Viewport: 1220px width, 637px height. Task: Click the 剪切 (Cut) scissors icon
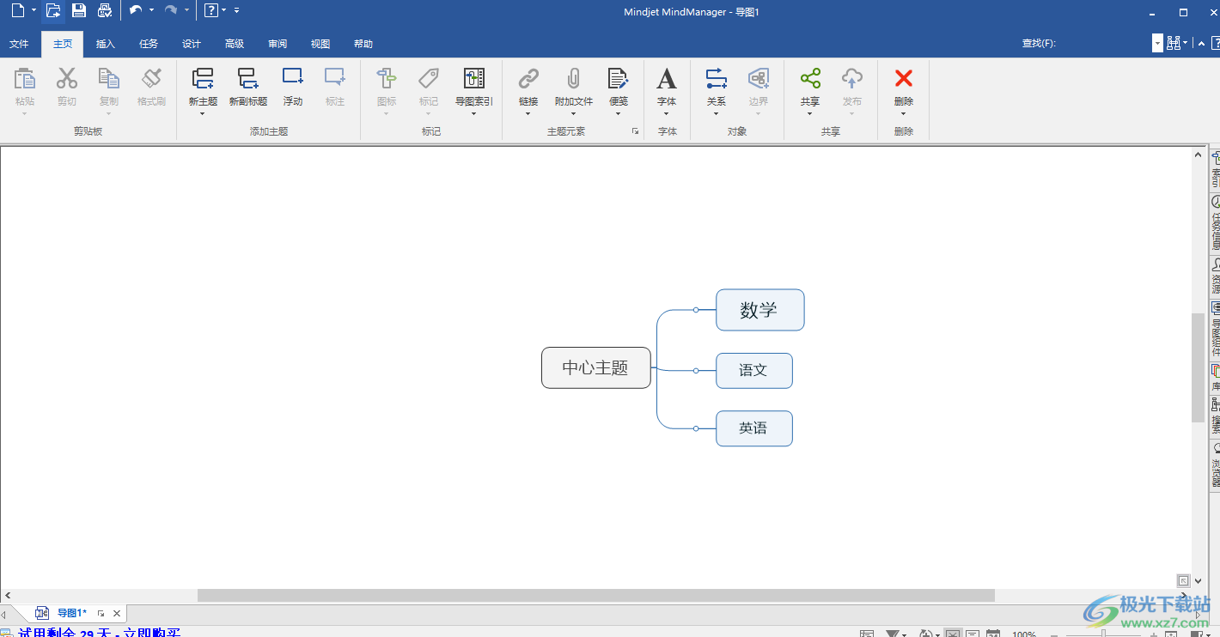[67, 79]
